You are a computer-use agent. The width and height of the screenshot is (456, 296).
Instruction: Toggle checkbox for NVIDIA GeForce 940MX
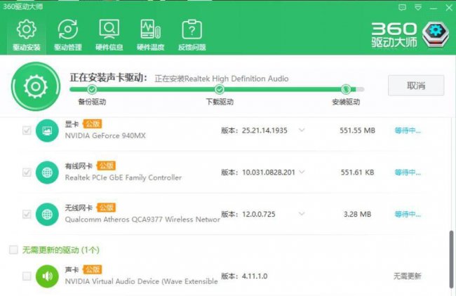(27, 130)
